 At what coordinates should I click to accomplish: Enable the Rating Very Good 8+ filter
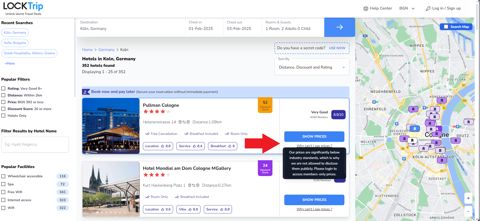(4, 88)
